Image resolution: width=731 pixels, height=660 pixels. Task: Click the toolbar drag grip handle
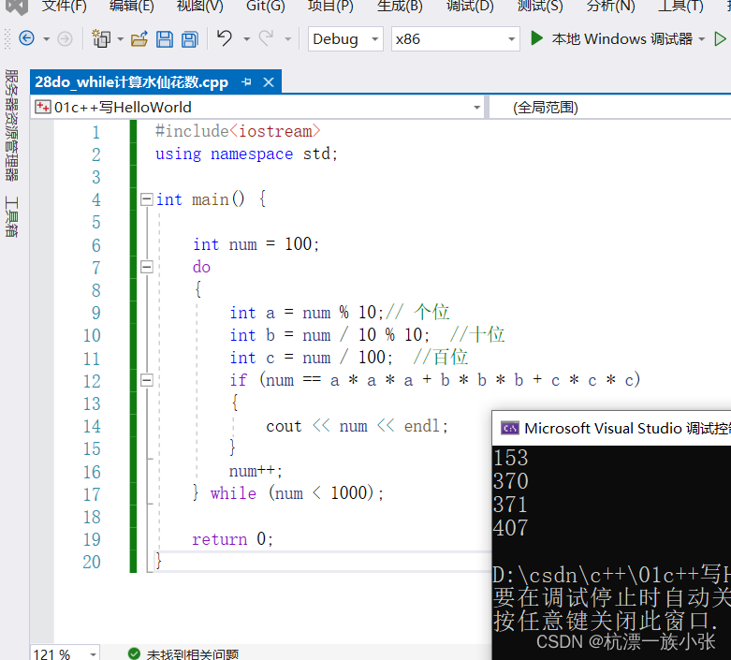point(7,38)
